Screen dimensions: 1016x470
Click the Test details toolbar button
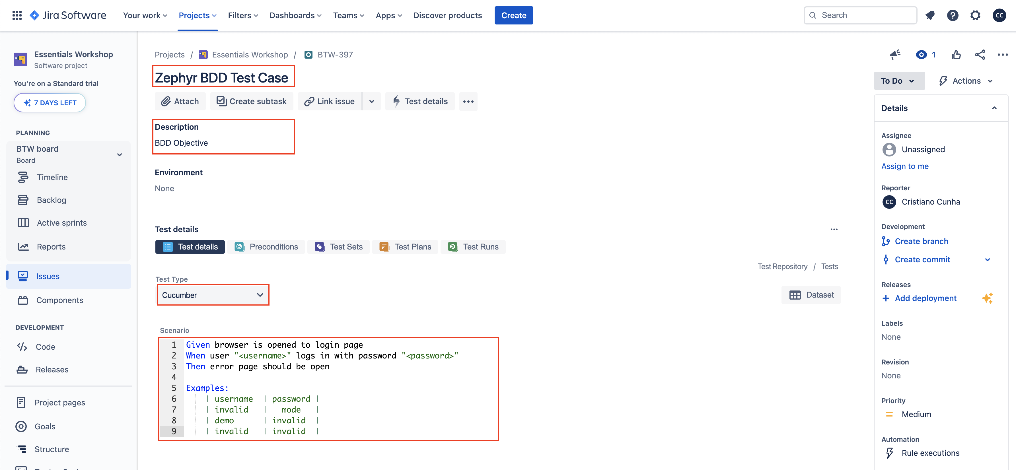point(420,102)
